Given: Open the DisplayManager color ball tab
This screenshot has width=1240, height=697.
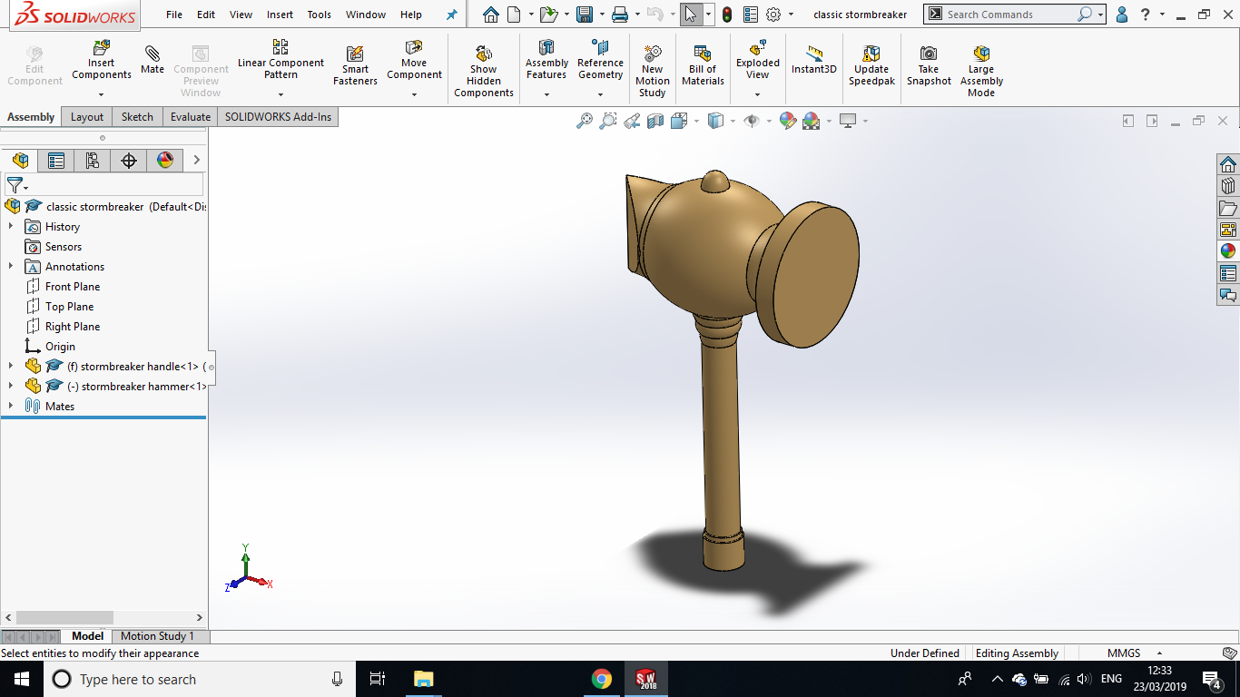Looking at the screenshot, I should click(165, 161).
